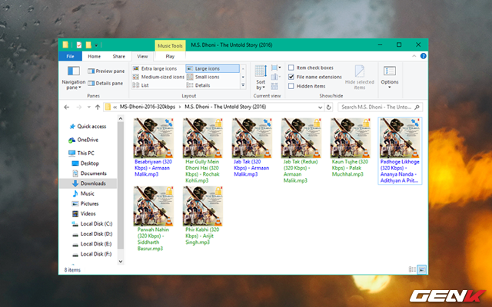This screenshot has width=492, height=307.
Task: Click New folder icon in title bar
Action: tap(88, 45)
